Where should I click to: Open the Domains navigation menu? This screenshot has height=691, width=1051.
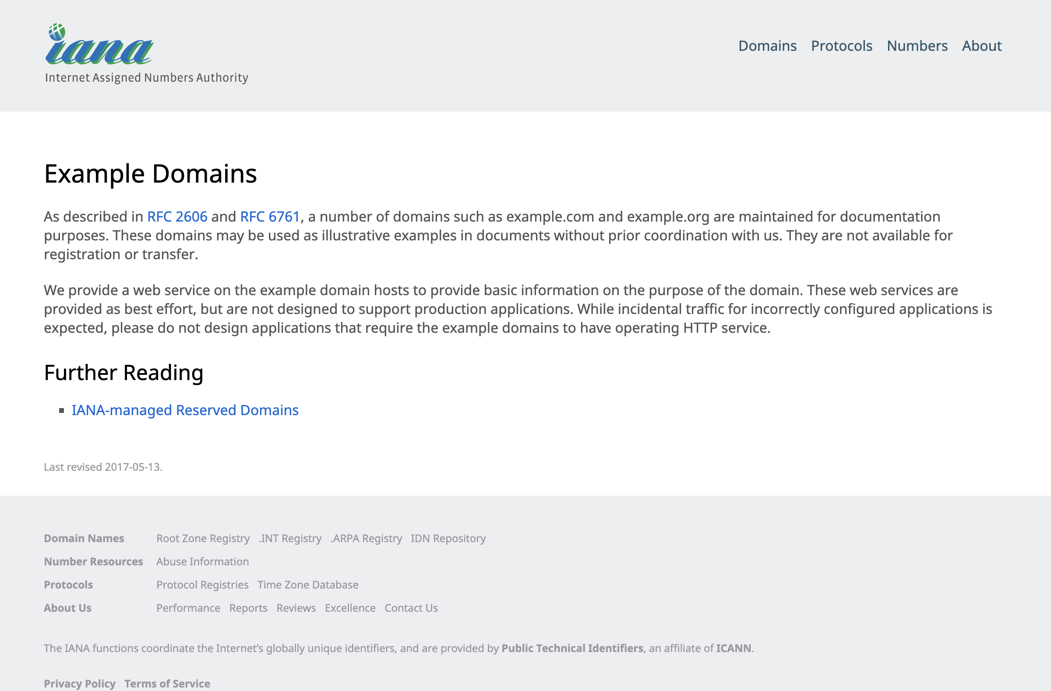pos(768,46)
